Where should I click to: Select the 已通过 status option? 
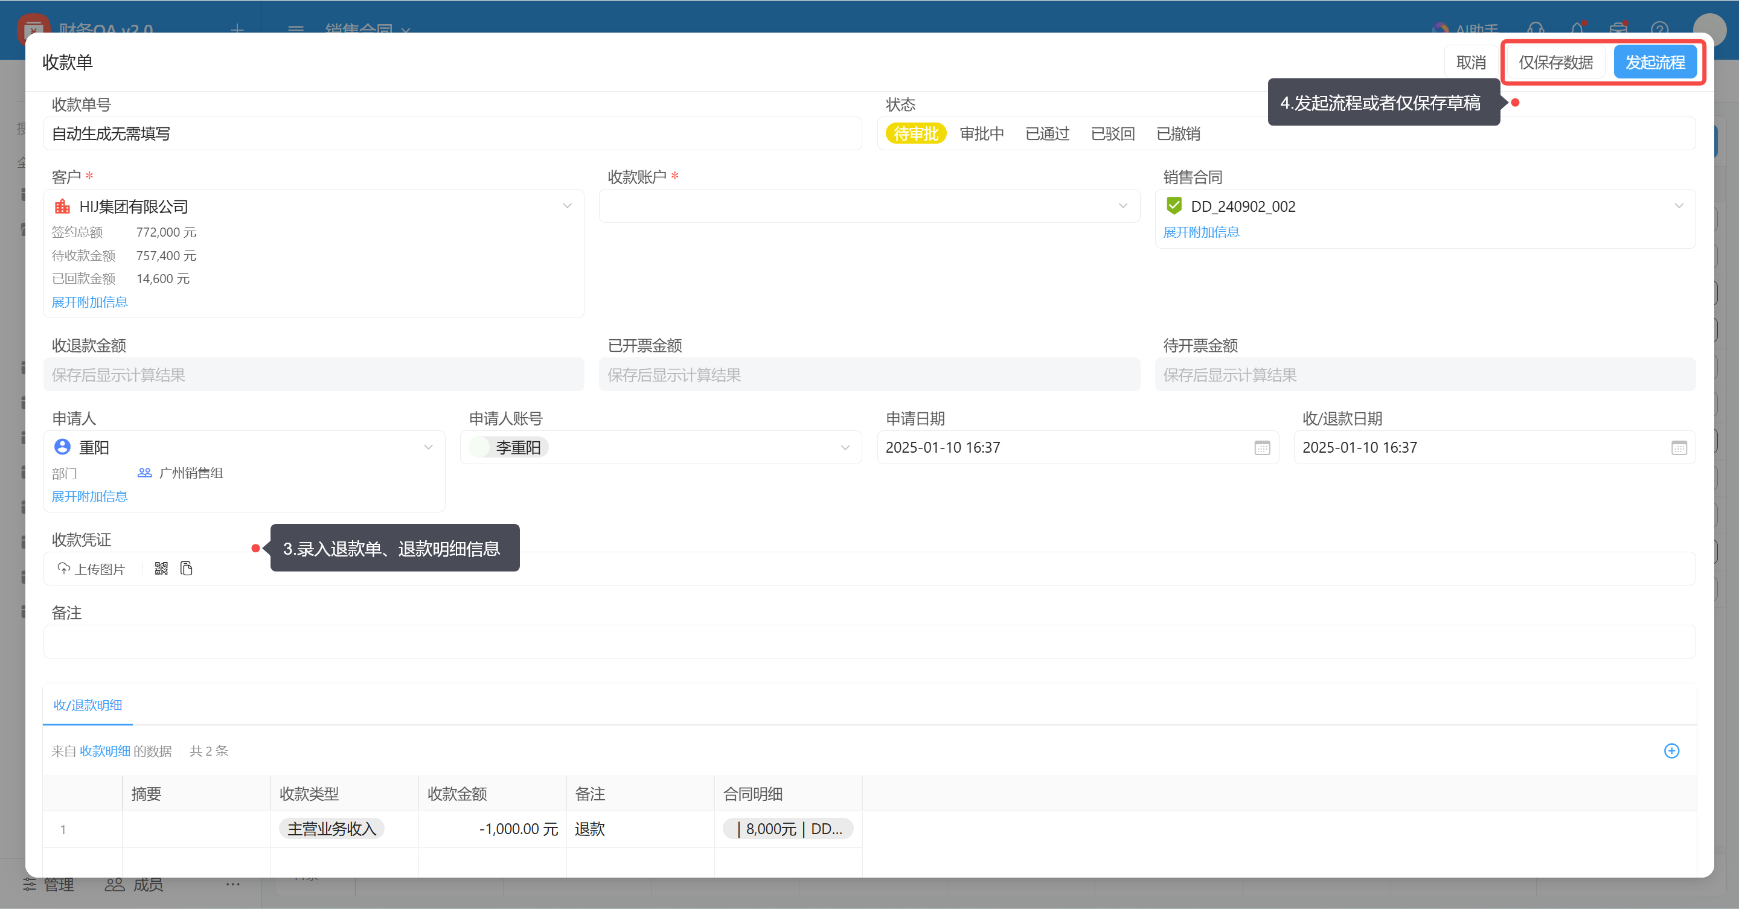click(1047, 133)
